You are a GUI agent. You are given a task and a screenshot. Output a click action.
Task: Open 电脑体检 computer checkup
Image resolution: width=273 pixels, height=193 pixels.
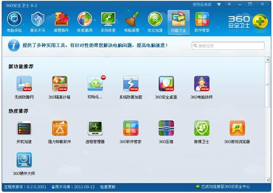coord(14,22)
